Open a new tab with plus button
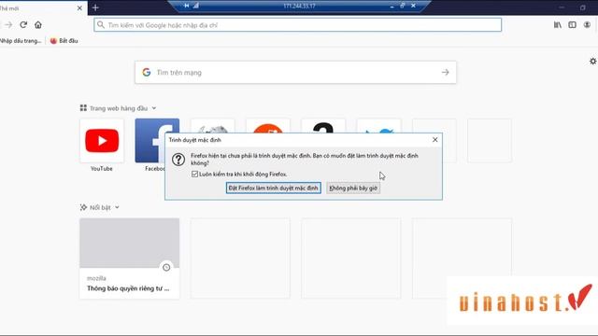Image resolution: width=598 pixels, height=336 pixels. click(95, 7)
